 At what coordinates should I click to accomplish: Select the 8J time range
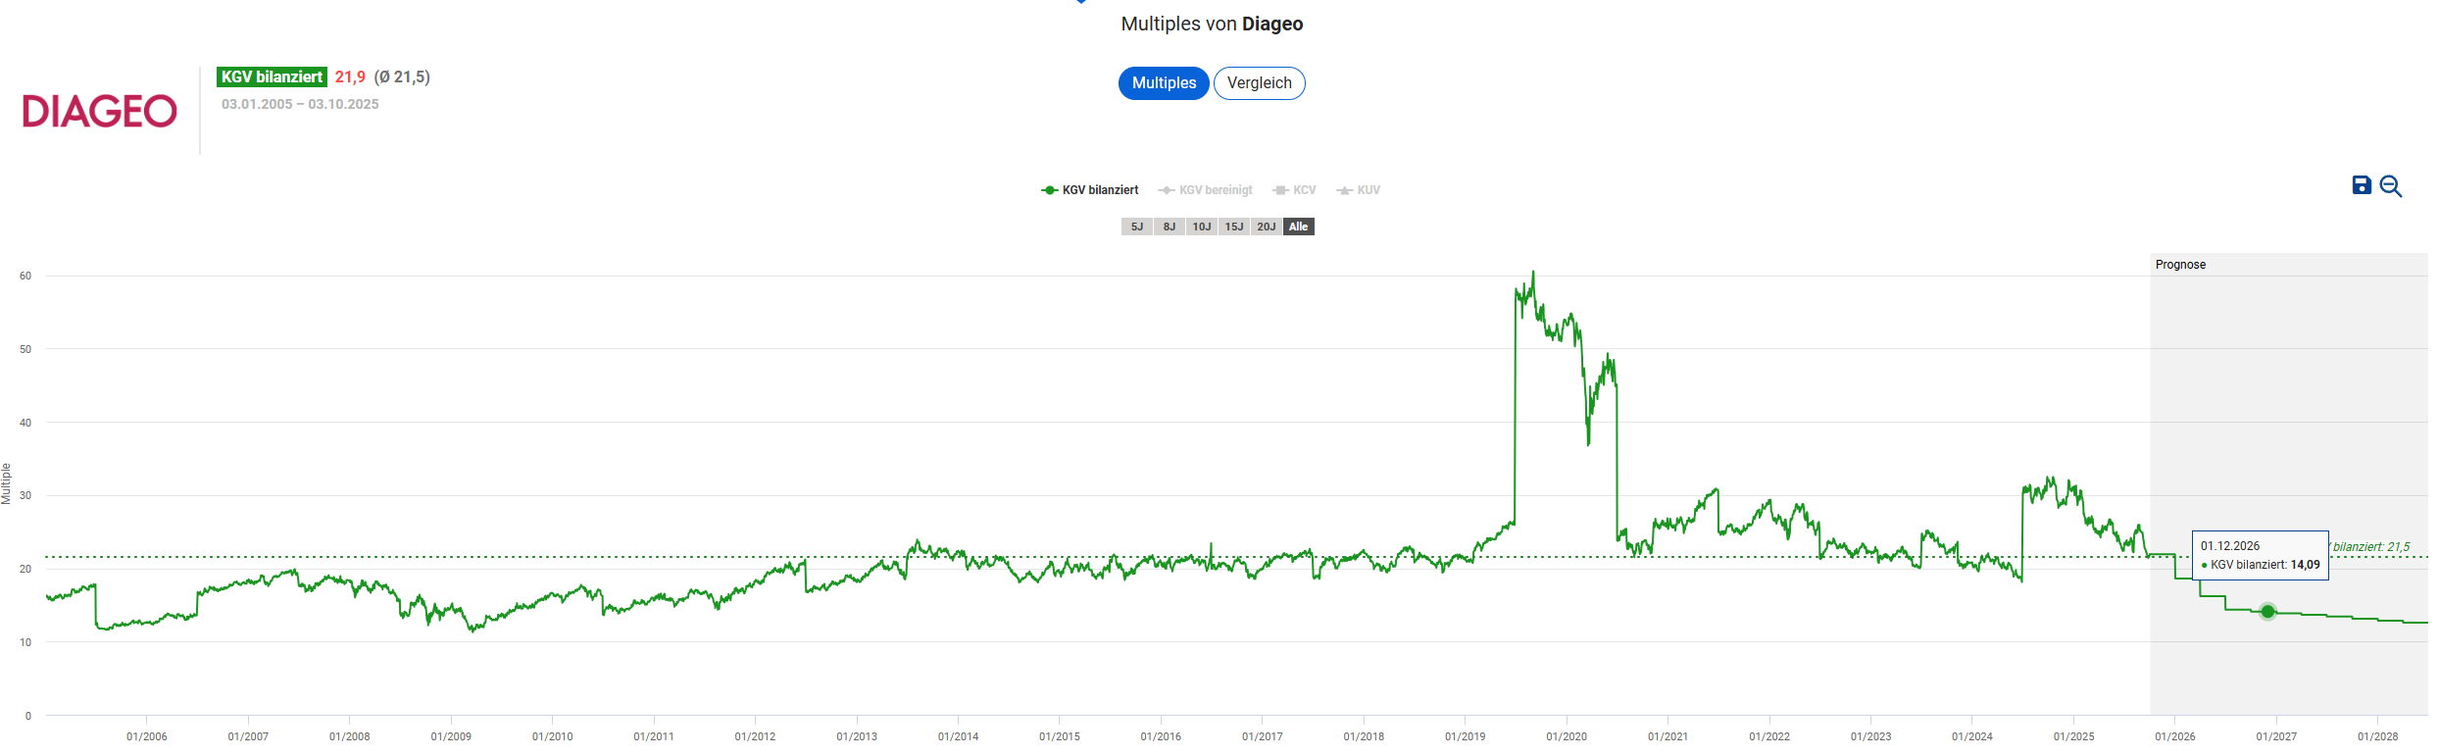(x=1170, y=227)
